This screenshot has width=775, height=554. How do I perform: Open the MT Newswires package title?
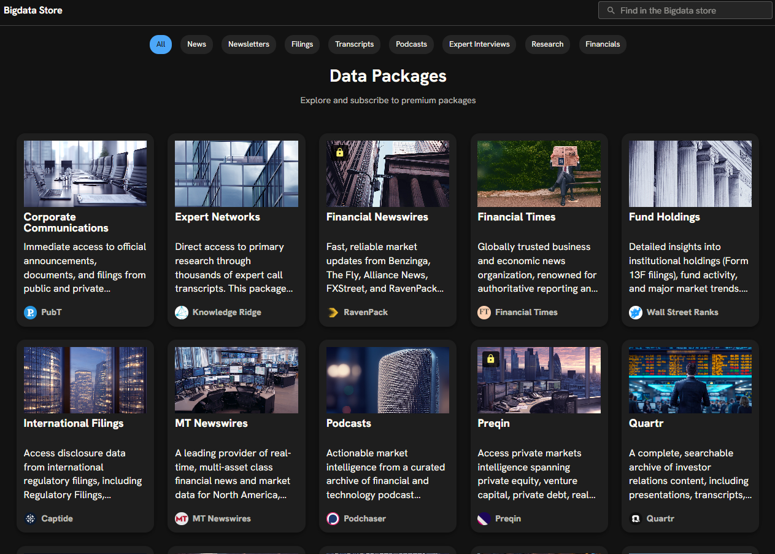(211, 423)
